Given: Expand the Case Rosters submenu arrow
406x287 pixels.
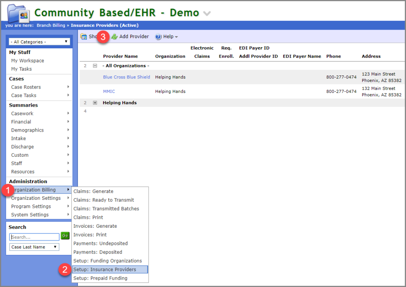Looking at the screenshot, I should point(68,87).
